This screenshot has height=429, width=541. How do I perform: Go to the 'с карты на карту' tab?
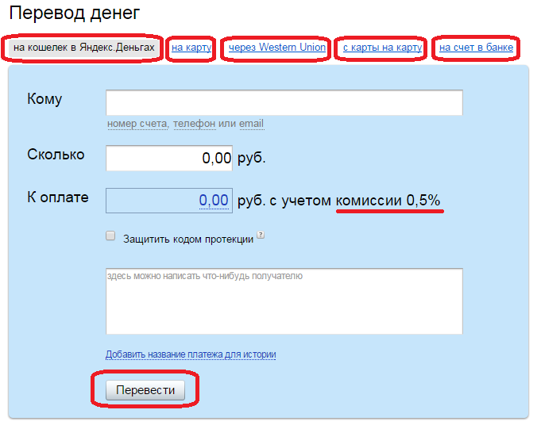(382, 48)
